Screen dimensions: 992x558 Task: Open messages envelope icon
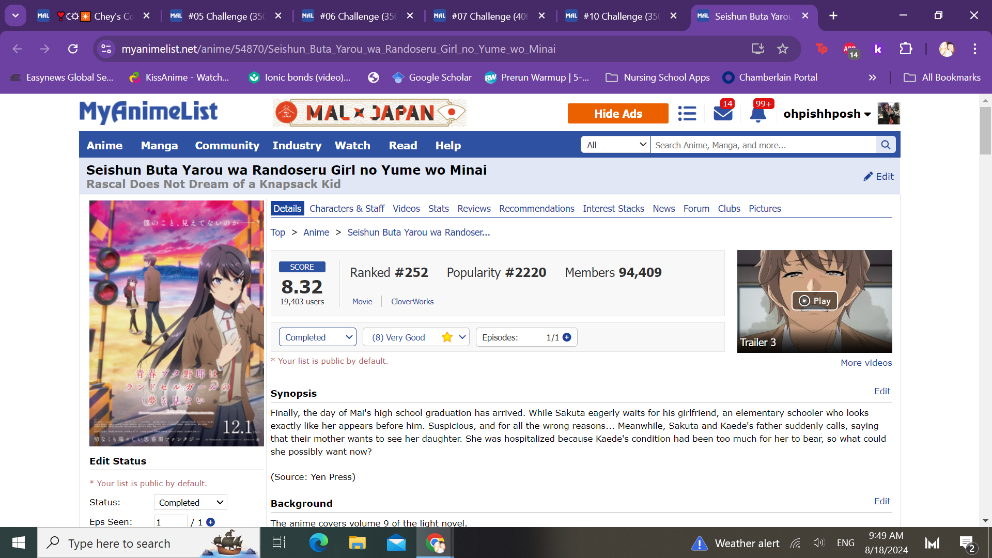pyautogui.click(x=723, y=113)
